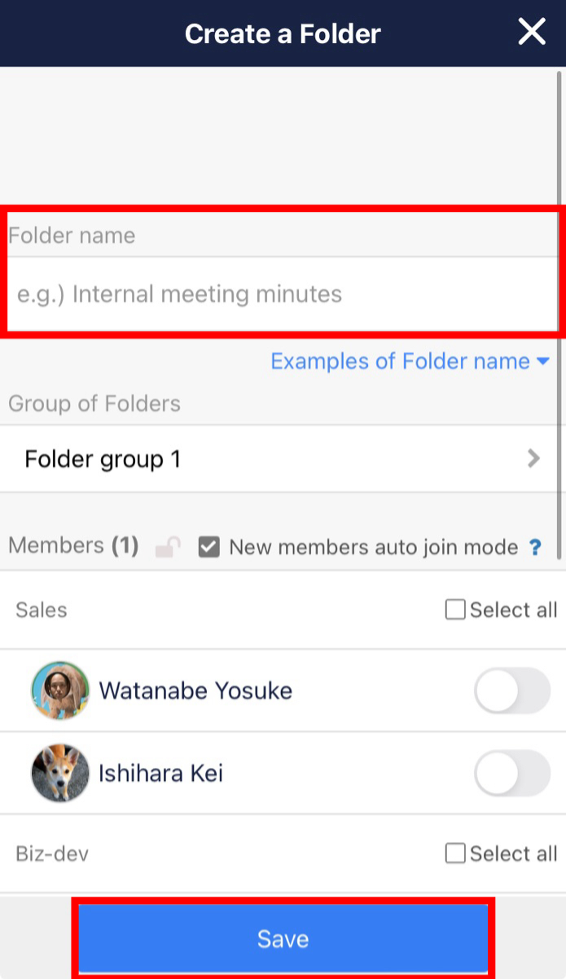
Task: Check Select all for Sales
Action: 455,610
